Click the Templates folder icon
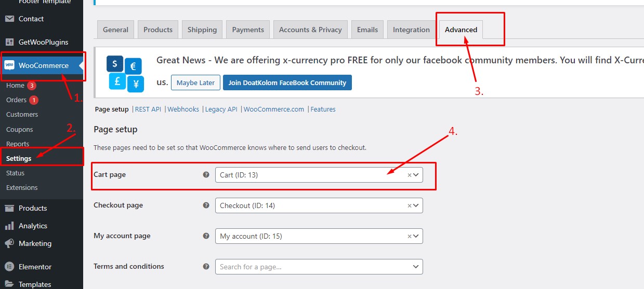 coord(9,284)
